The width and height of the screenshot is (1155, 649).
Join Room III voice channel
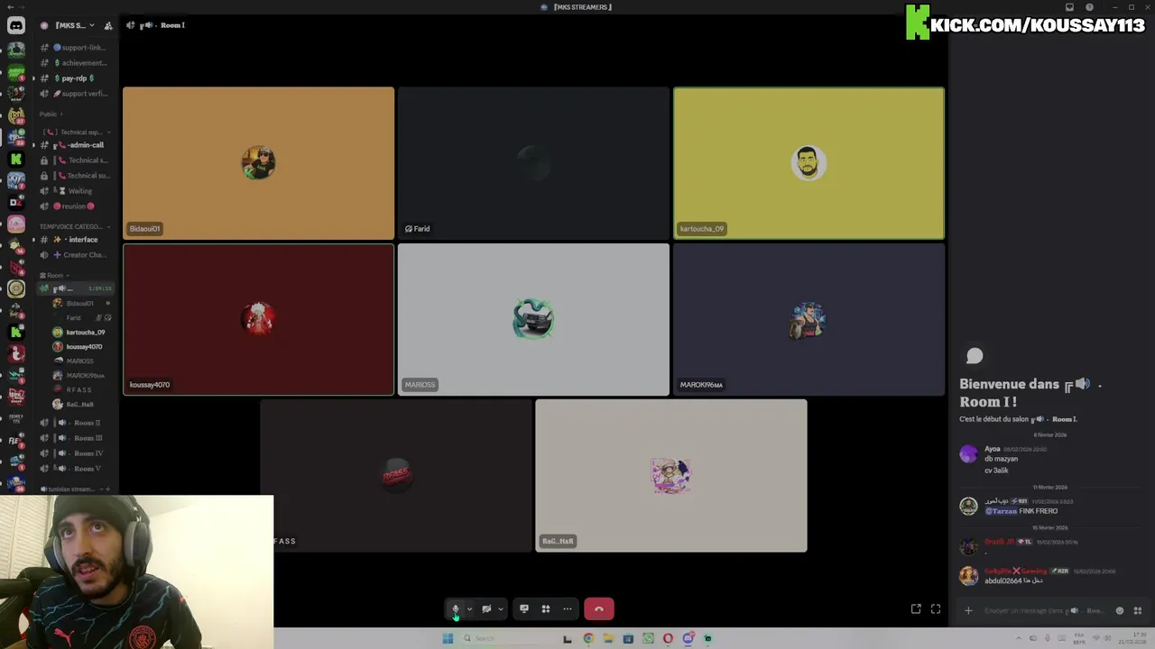[x=74, y=438]
